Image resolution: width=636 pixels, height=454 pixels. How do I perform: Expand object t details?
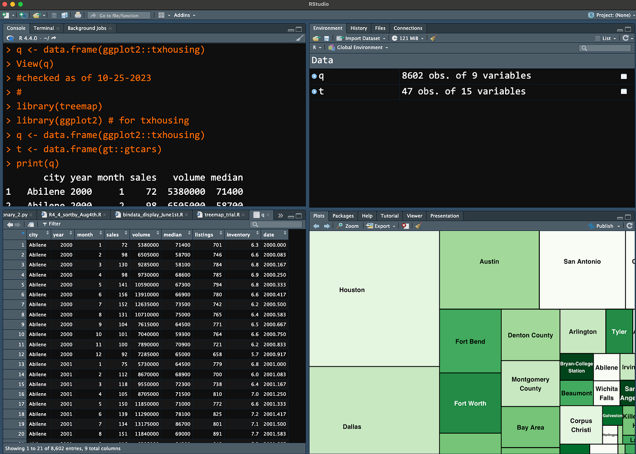(x=314, y=92)
